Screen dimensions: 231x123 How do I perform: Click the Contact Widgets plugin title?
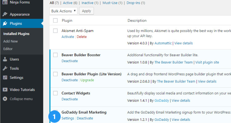tap(76, 93)
